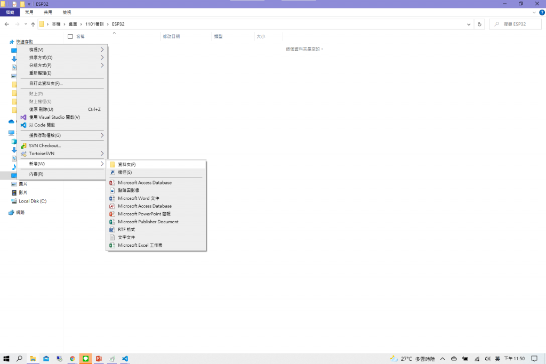The height and width of the screenshot is (364, 546).
Task: Open 新增(W) submenu entry
Action: tap(62, 164)
